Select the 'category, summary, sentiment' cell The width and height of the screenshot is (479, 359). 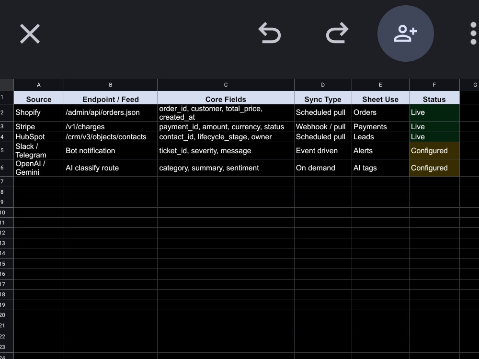click(x=226, y=168)
